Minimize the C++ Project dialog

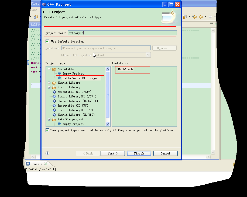click(165, 4)
